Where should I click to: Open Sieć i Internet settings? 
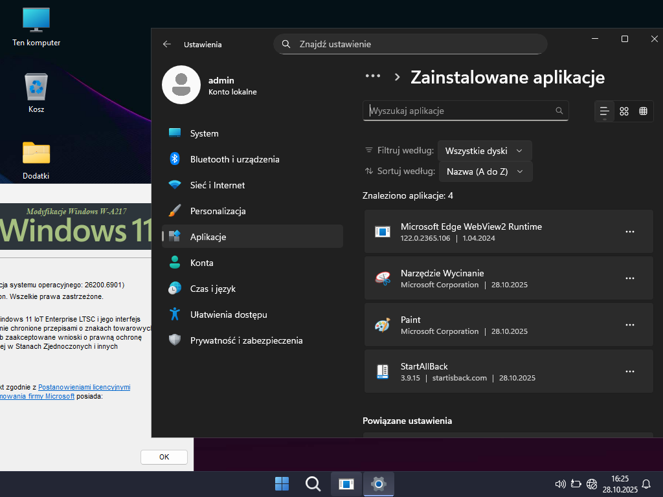(217, 185)
